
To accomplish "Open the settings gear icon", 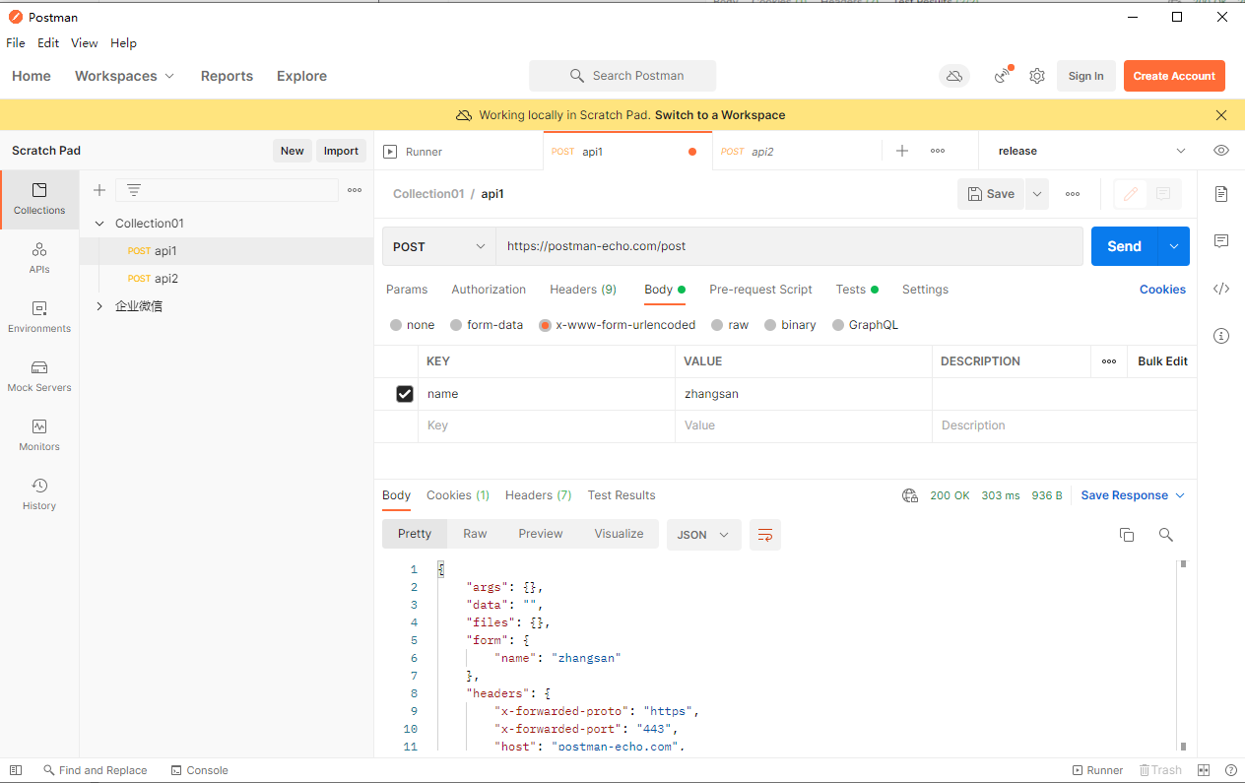I will 1037,76.
